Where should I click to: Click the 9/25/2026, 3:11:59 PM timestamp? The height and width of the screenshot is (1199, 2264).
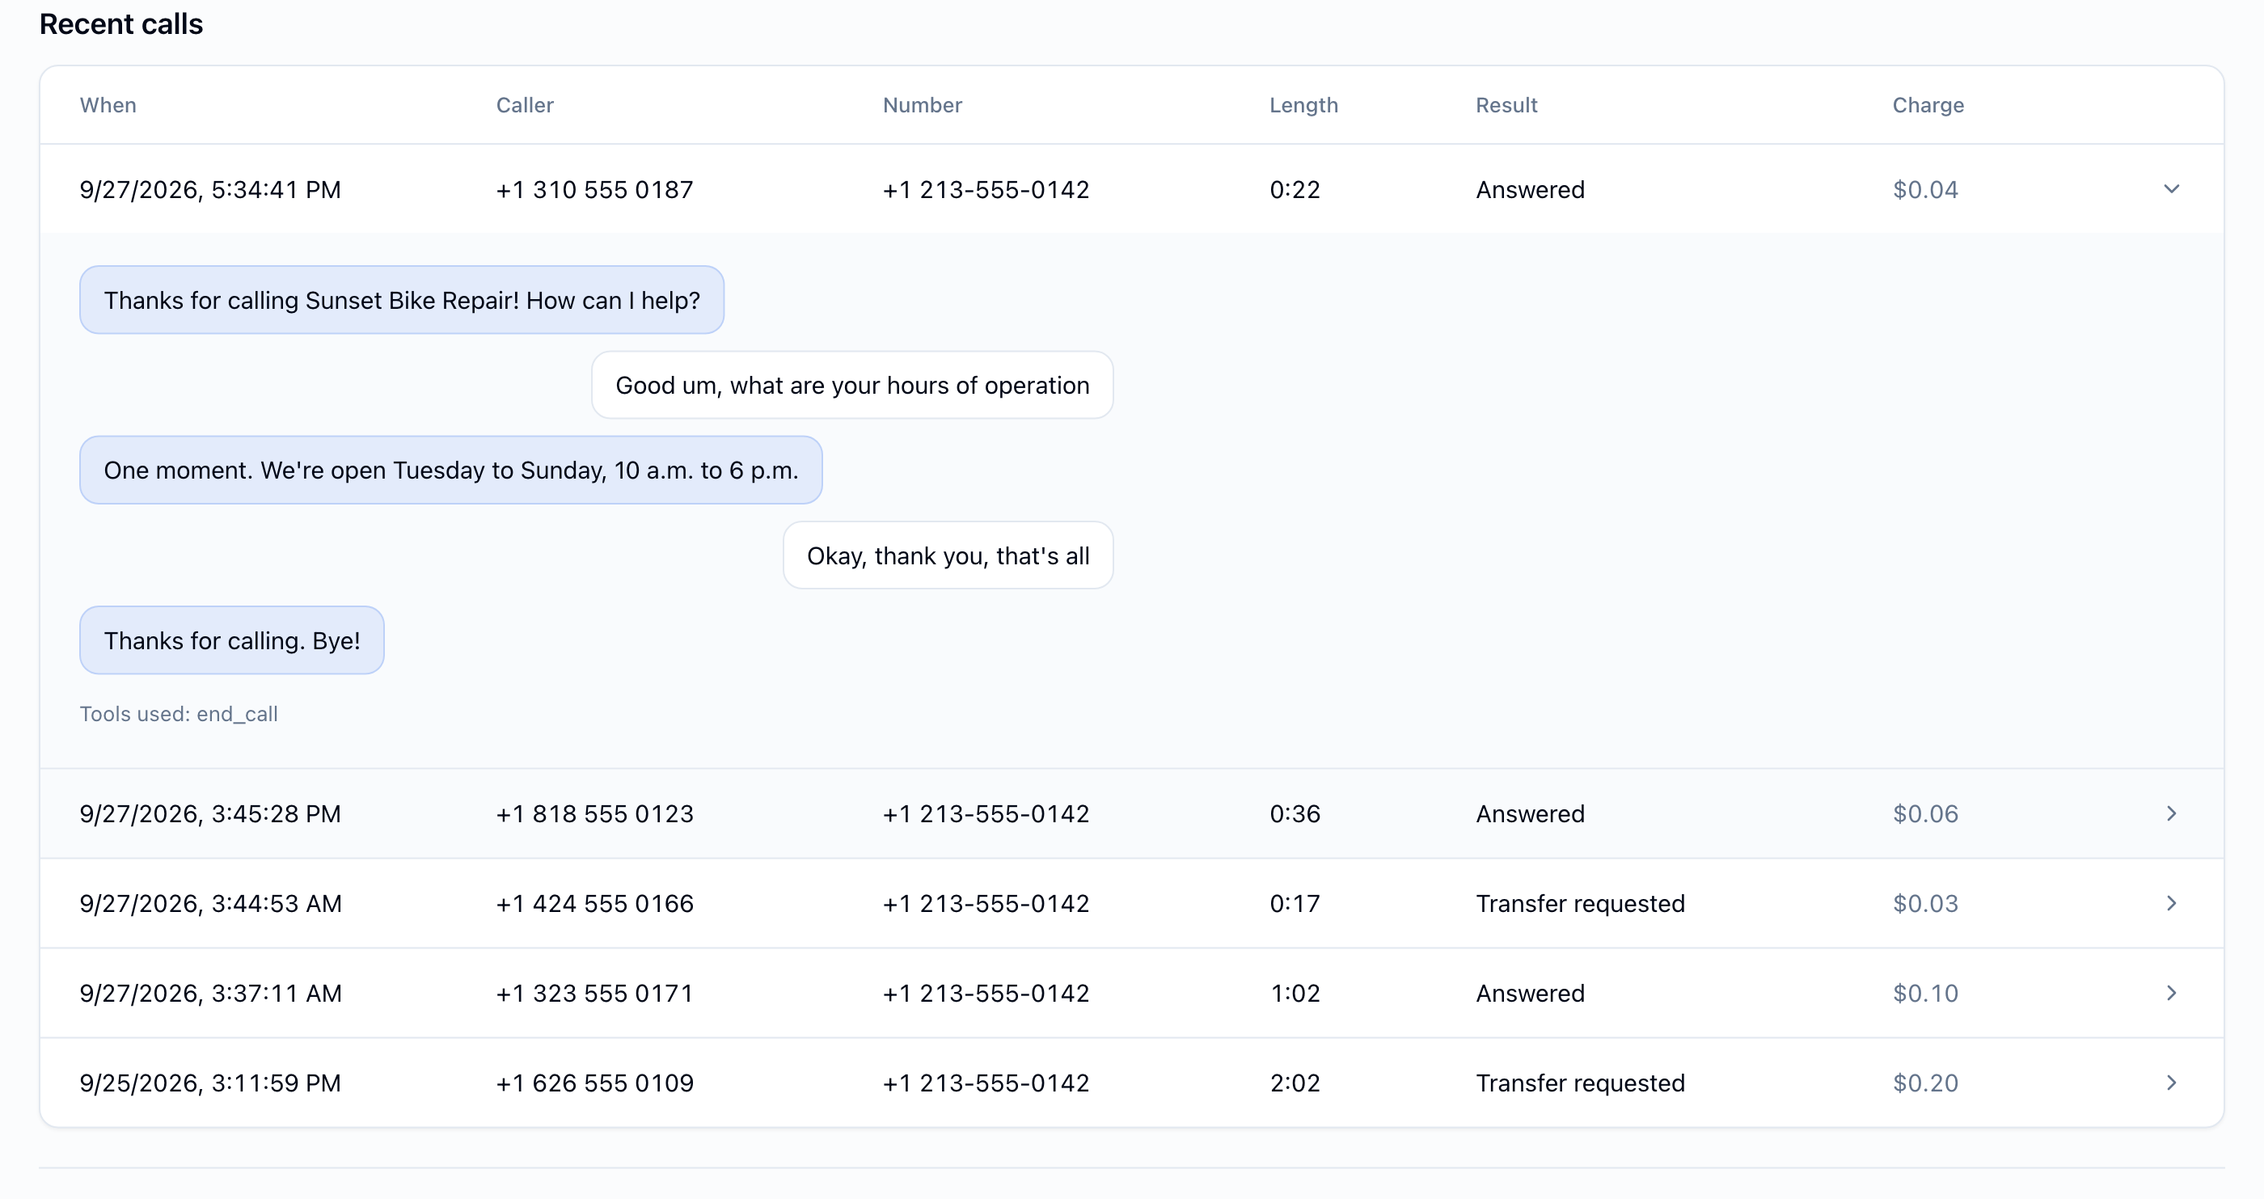210,1082
